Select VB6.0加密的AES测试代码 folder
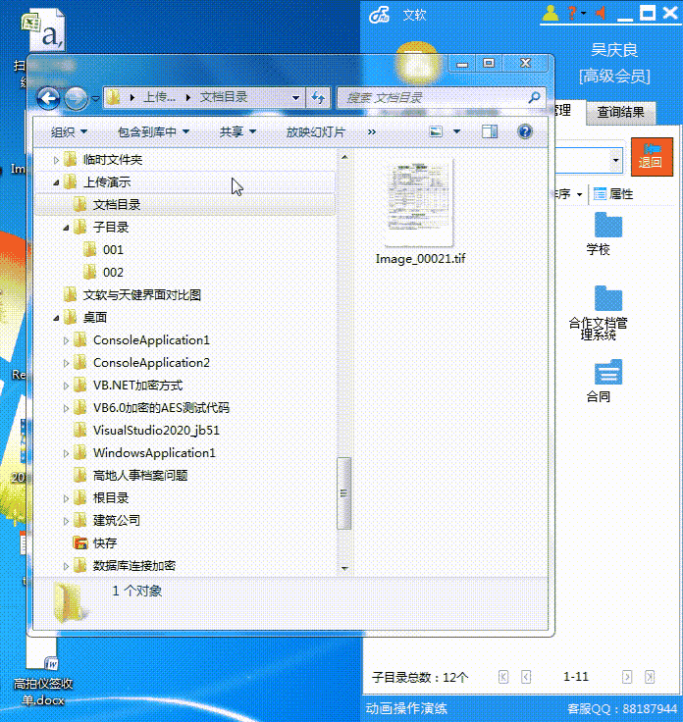683x722 pixels. point(161,407)
